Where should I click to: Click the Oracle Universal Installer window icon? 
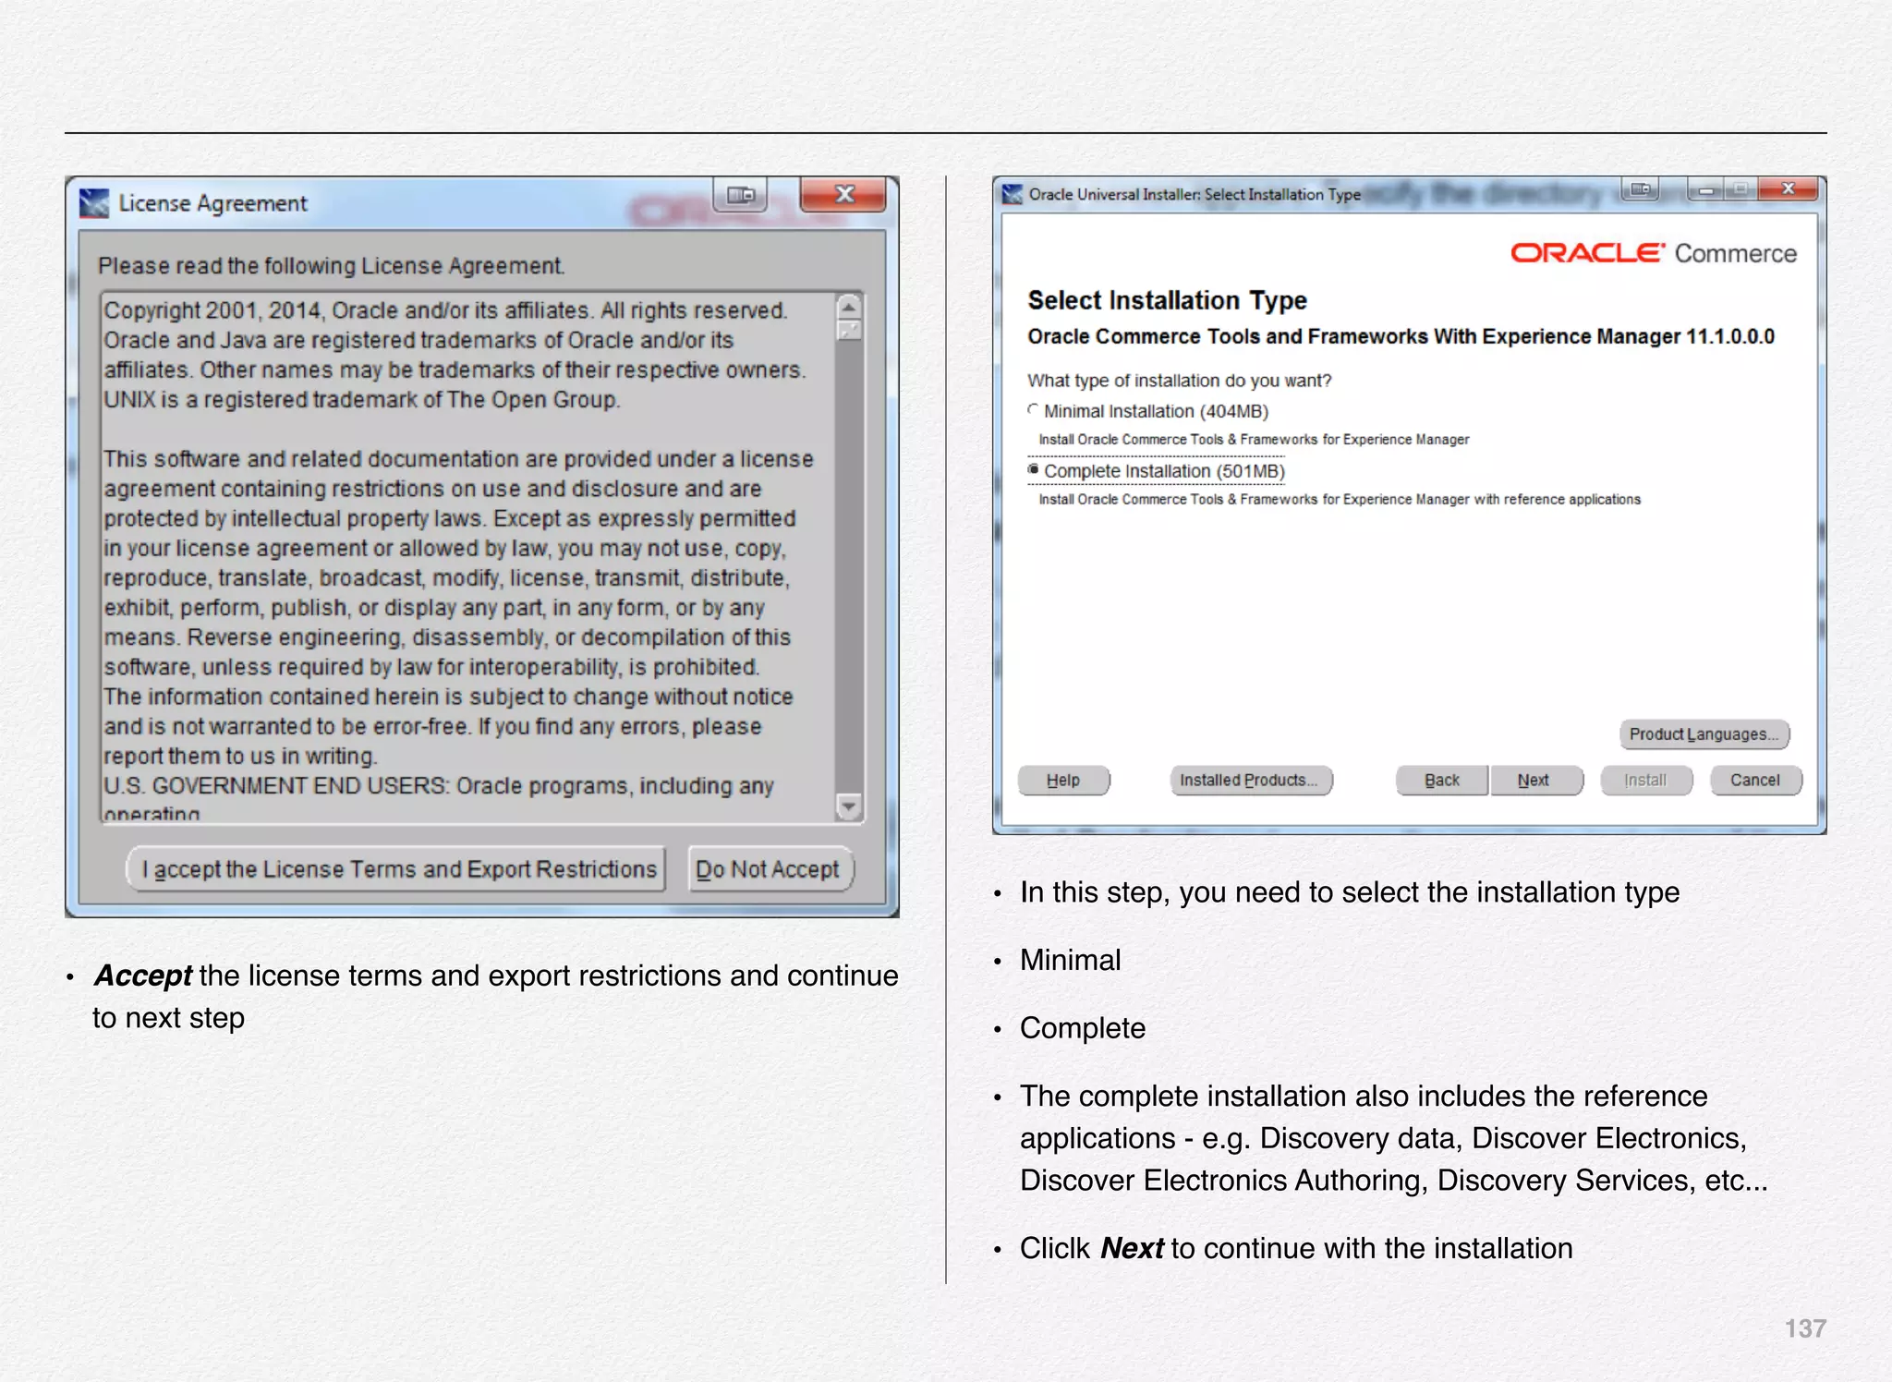coord(1013,194)
